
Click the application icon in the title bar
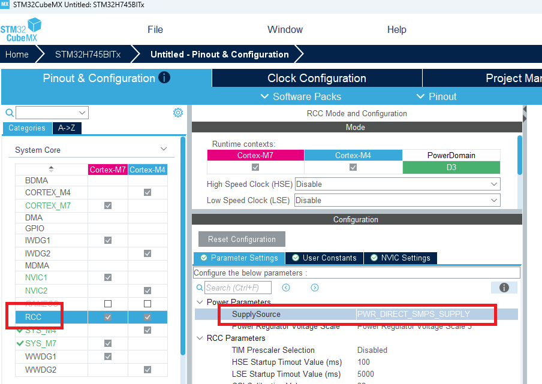pos(5,4)
